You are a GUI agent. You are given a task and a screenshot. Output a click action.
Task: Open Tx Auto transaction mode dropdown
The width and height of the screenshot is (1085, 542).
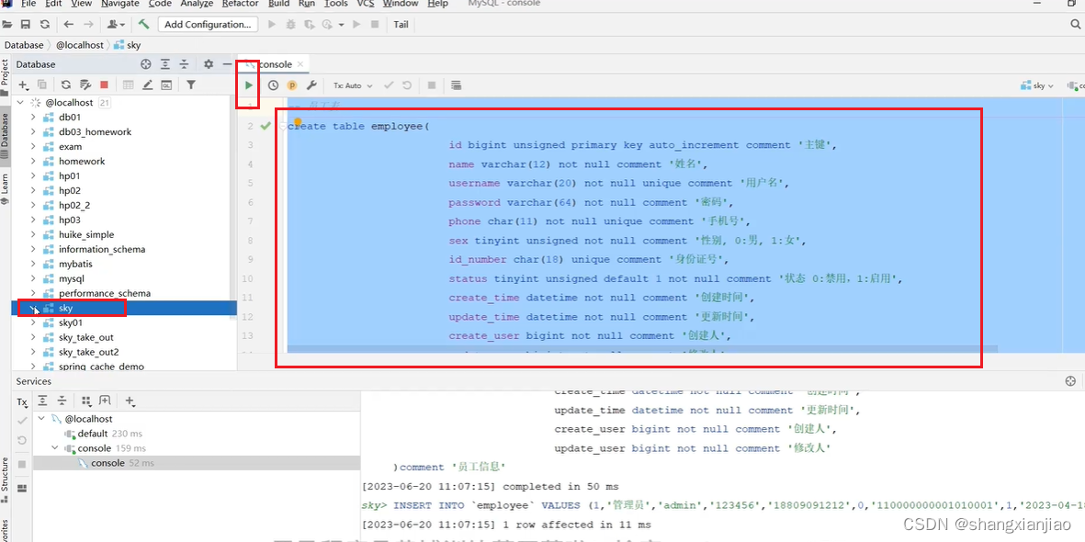click(x=353, y=85)
